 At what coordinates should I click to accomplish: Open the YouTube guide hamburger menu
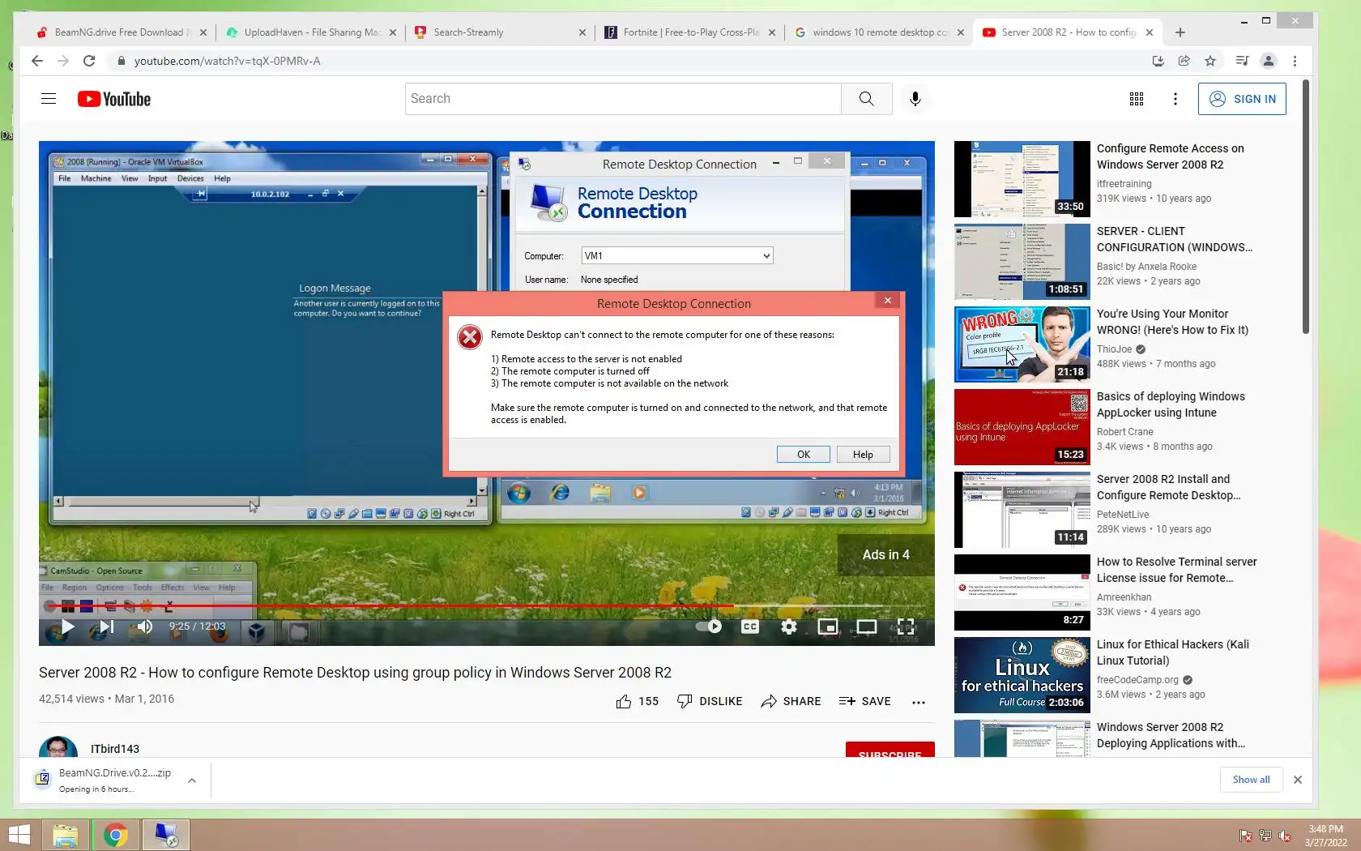[x=49, y=99]
